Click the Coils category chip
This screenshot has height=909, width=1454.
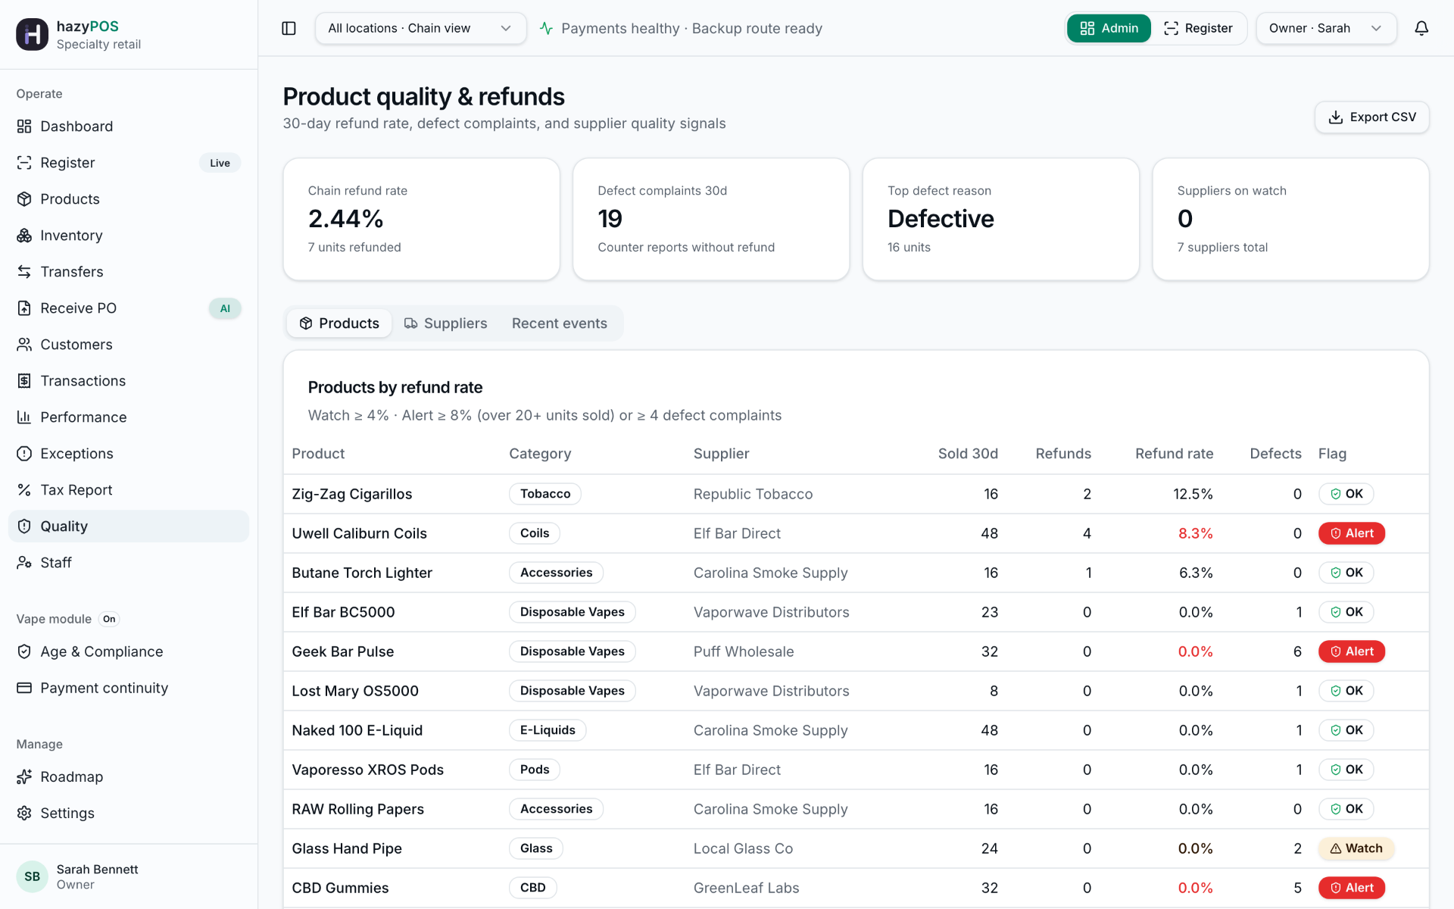[534, 533]
